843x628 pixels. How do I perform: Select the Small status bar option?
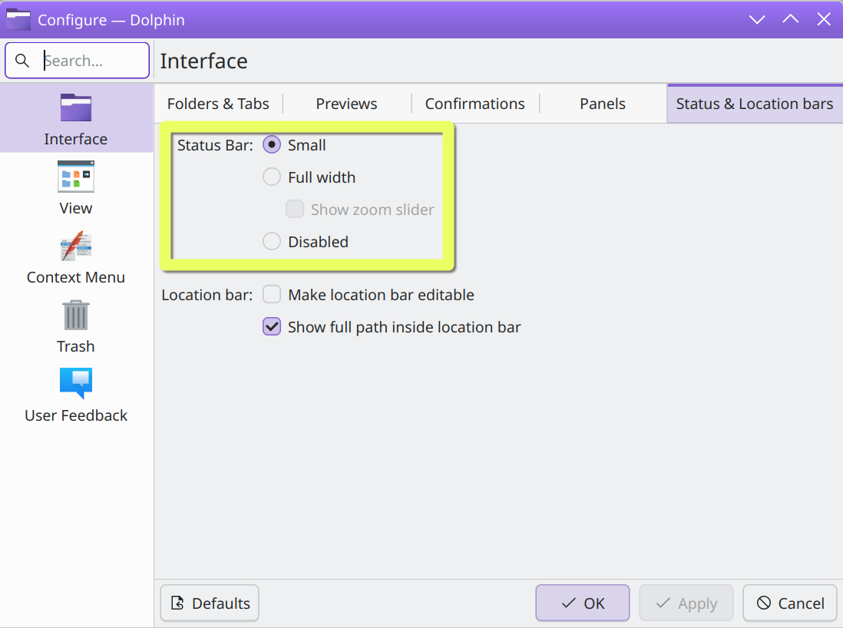pos(295,145)
